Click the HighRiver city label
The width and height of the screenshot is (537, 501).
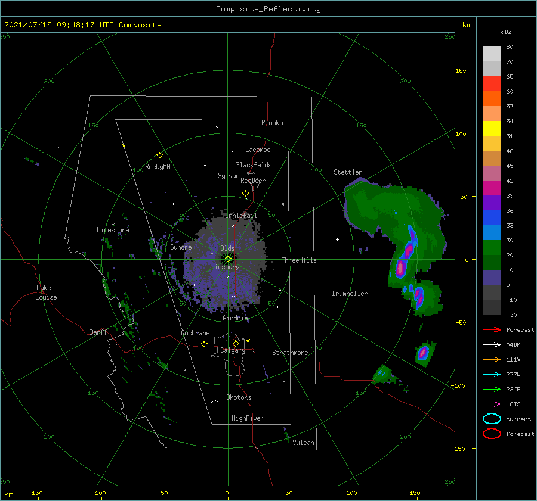(247, 418)
